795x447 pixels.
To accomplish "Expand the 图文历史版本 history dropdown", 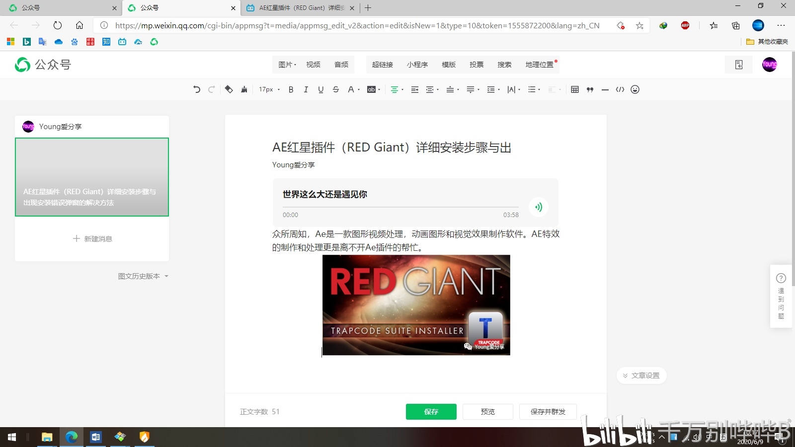I will click(x=143, y=276).
